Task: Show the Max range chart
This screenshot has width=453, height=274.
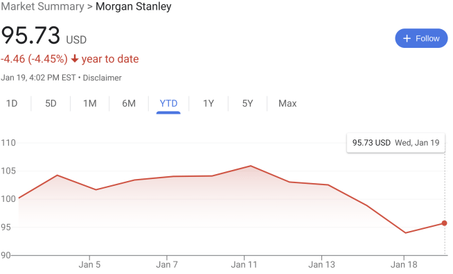Action: tap(287, 103)
